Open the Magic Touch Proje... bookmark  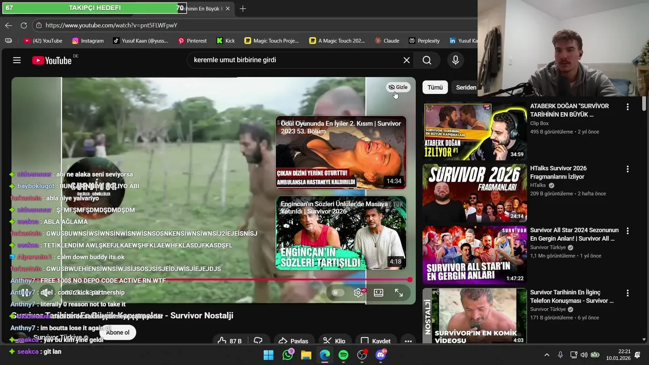tap(271, 41)
